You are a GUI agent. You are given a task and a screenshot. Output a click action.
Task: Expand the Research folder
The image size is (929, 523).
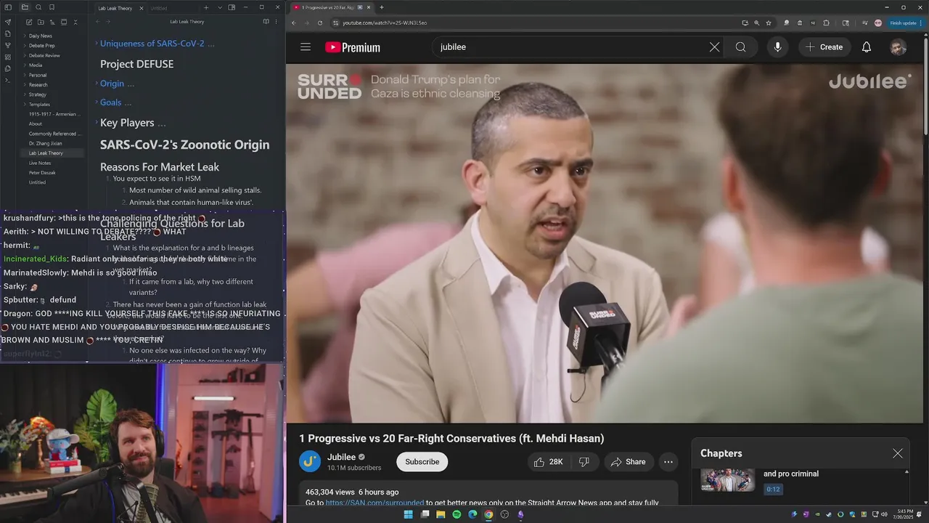pos(25,85)
